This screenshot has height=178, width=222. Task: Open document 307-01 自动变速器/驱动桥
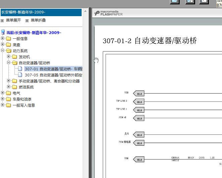(53, 69)
